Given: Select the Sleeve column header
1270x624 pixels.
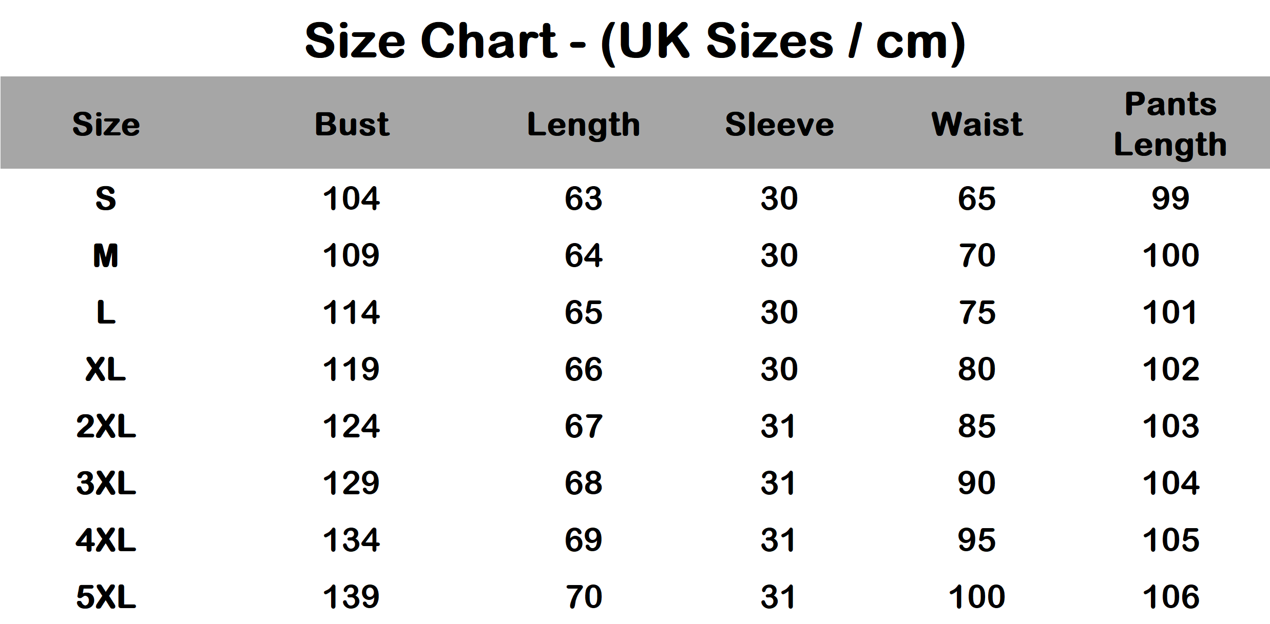Looking at the screenshot, I should click(779, 125).
